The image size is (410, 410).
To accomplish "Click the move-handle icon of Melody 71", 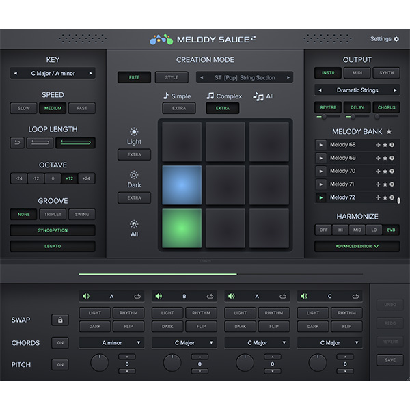I will pyautogui.click(x=378, y=184).
